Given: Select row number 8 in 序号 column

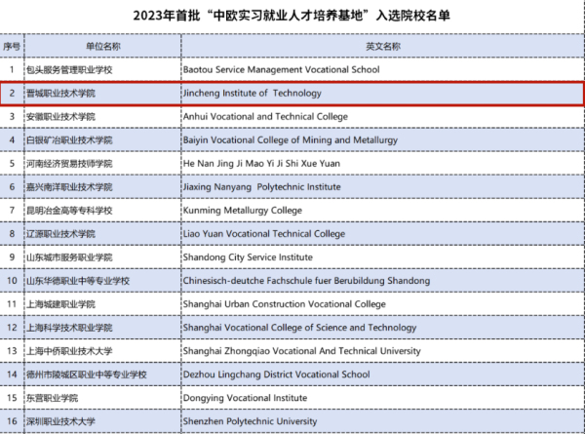Looking at the screenshot, I should 12,234.
